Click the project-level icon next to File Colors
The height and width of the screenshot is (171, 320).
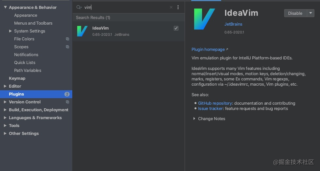pyautogui.click(x=67, y=39)
